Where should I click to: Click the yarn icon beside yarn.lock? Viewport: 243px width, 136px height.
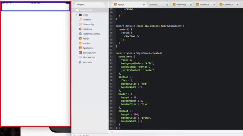pyautogui.click(x=80, y=62)
